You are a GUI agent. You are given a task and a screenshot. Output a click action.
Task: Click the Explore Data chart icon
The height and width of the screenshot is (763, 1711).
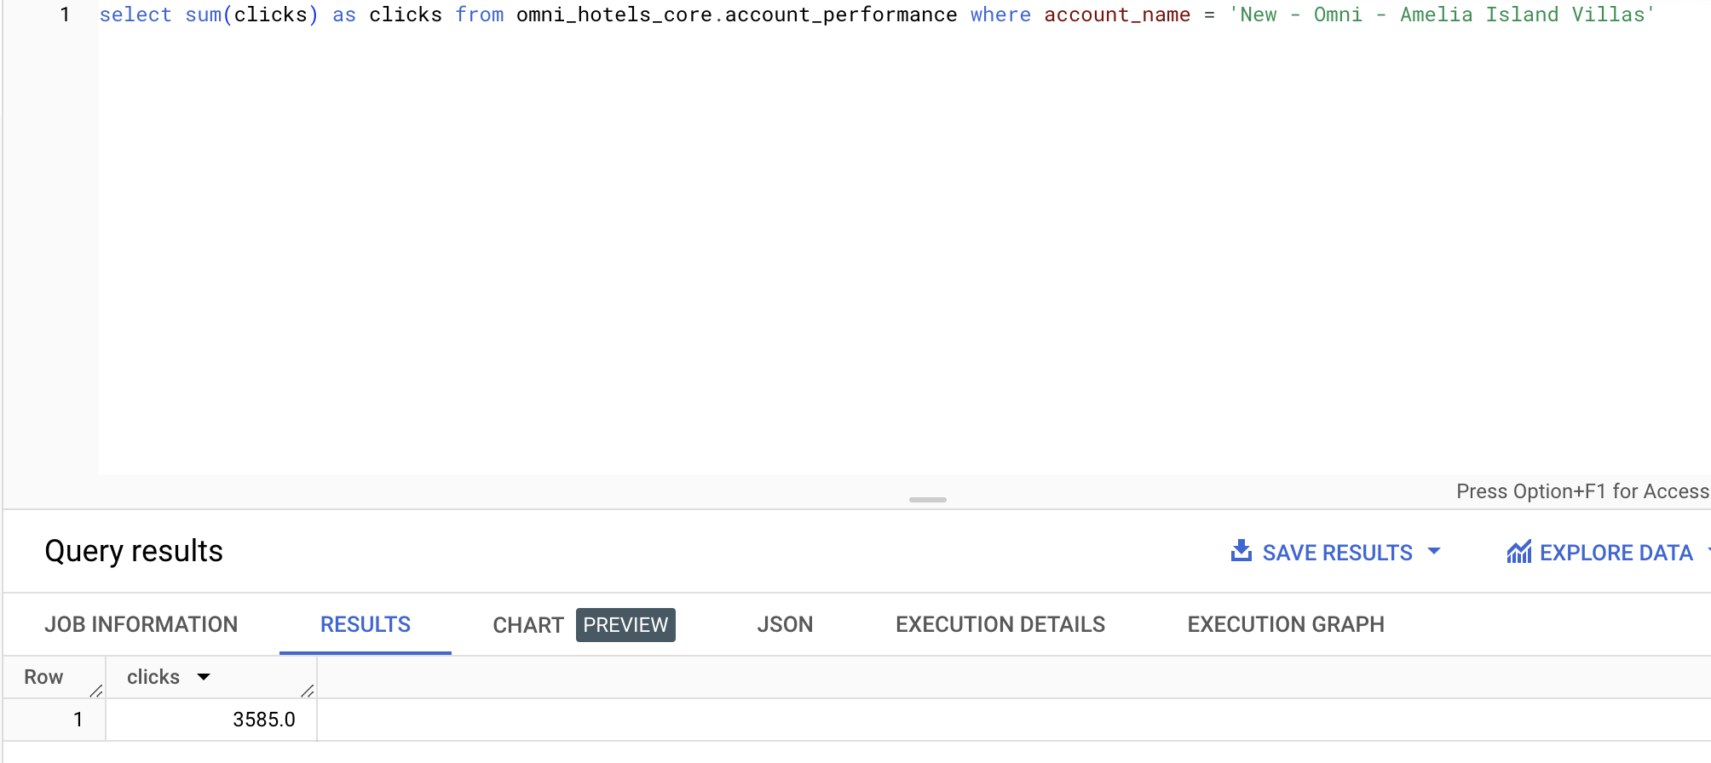coord(1518,553)
